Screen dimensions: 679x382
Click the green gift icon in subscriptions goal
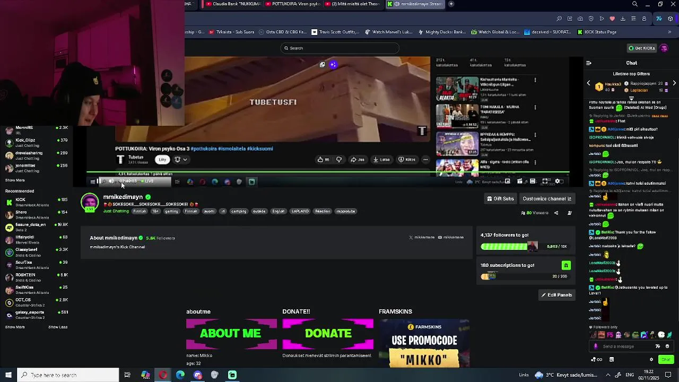tap(566, 265)
